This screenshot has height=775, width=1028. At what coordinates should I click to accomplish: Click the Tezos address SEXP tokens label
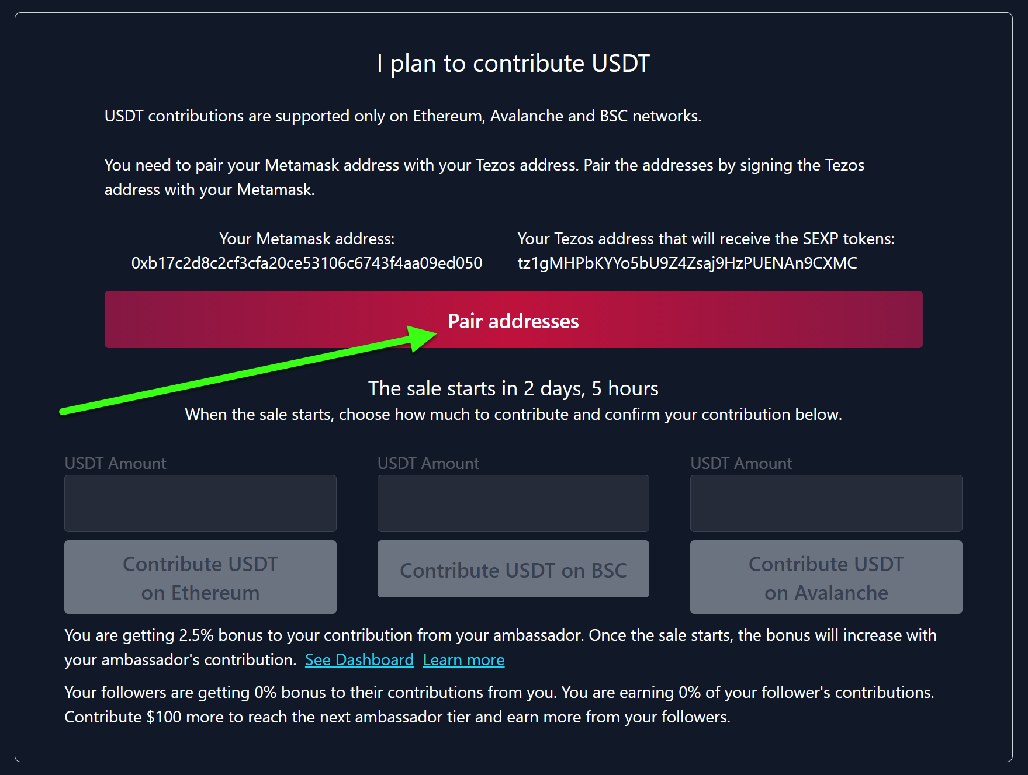(706, 238)
